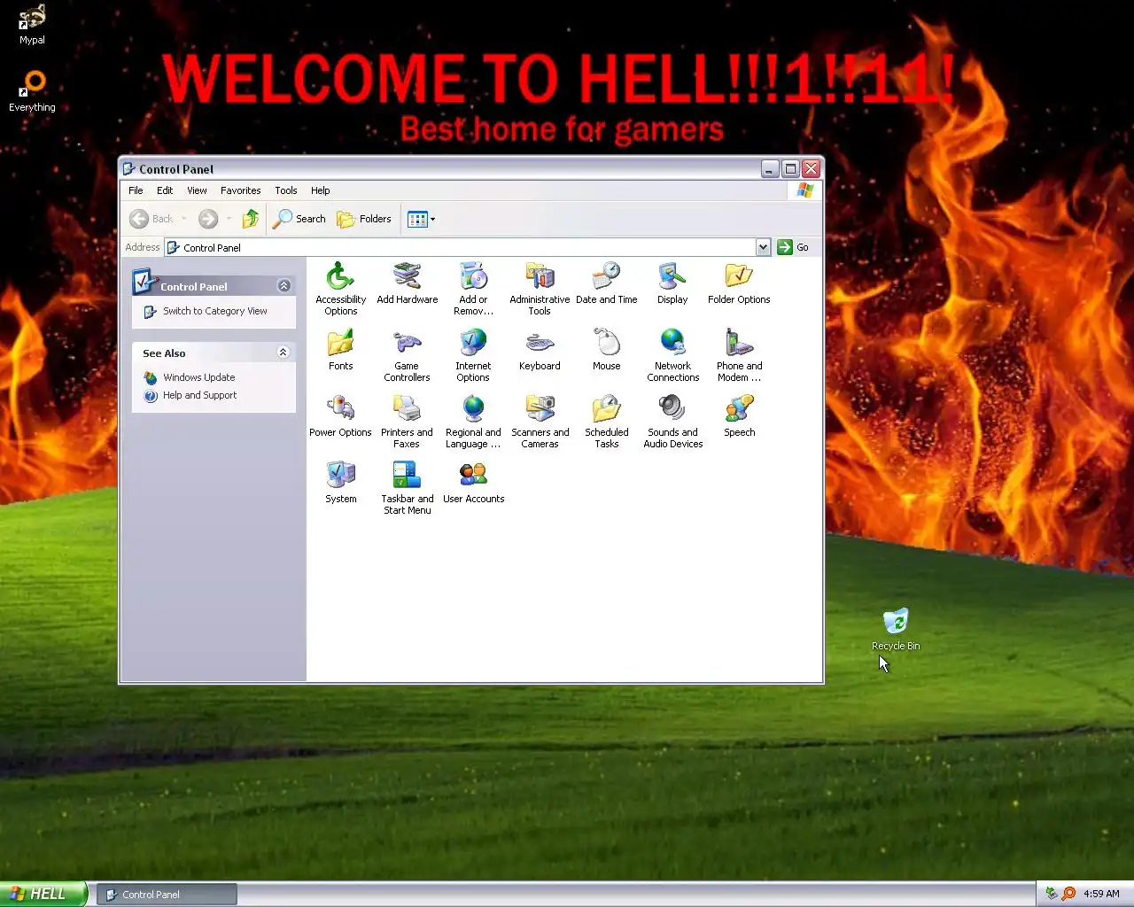Open the View menu
1134x907 pixels.
(197, 190)
